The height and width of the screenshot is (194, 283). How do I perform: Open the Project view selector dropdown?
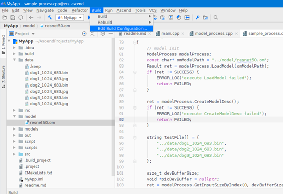click(x=33, y=34)
